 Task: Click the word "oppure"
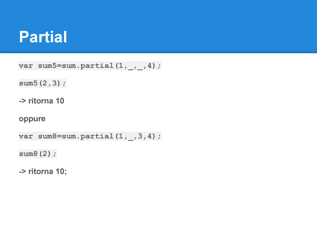click(32, 119)
